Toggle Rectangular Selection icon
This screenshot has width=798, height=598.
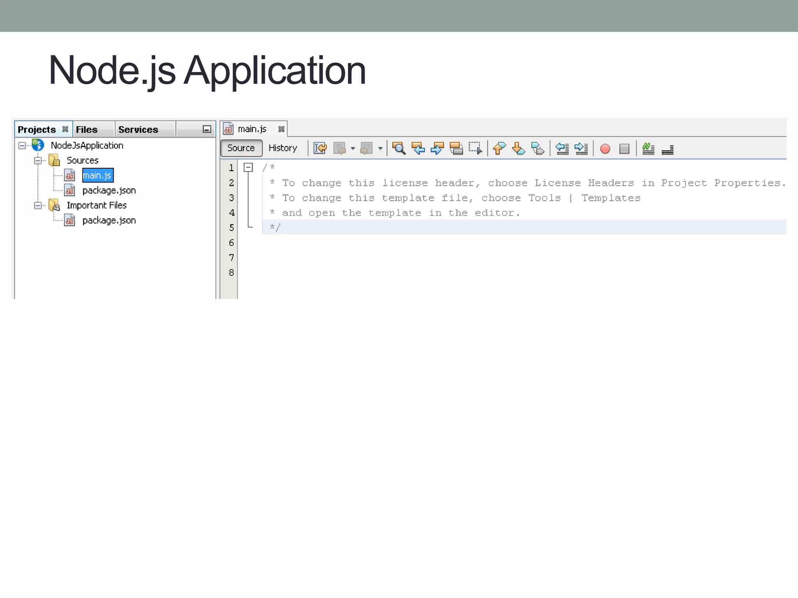tap(475, 148)
